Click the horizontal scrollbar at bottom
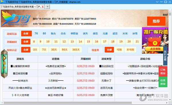This screenshot has width=172, height=105. (x=68, y=103)
